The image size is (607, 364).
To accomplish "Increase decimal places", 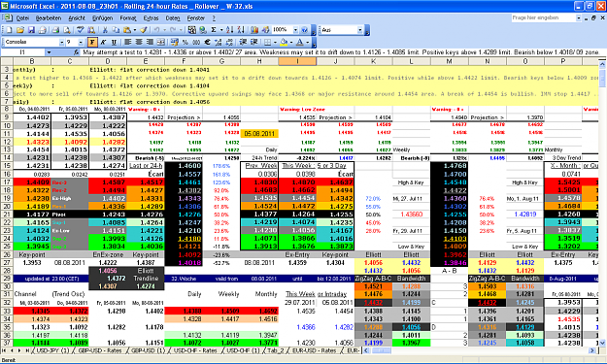I will click(218, 42).
